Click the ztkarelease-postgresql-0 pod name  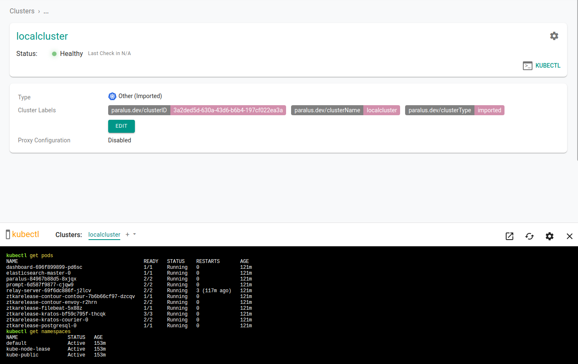click(x=41, y=326)
